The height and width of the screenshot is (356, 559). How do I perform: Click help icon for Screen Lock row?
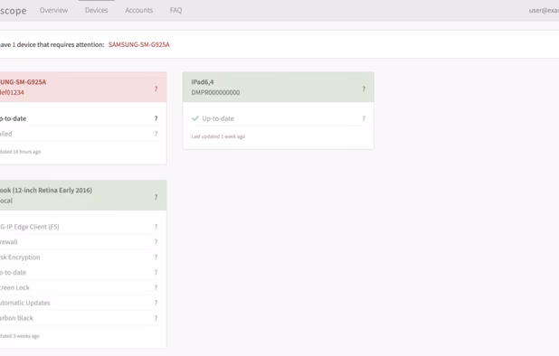tap(156, 287)
